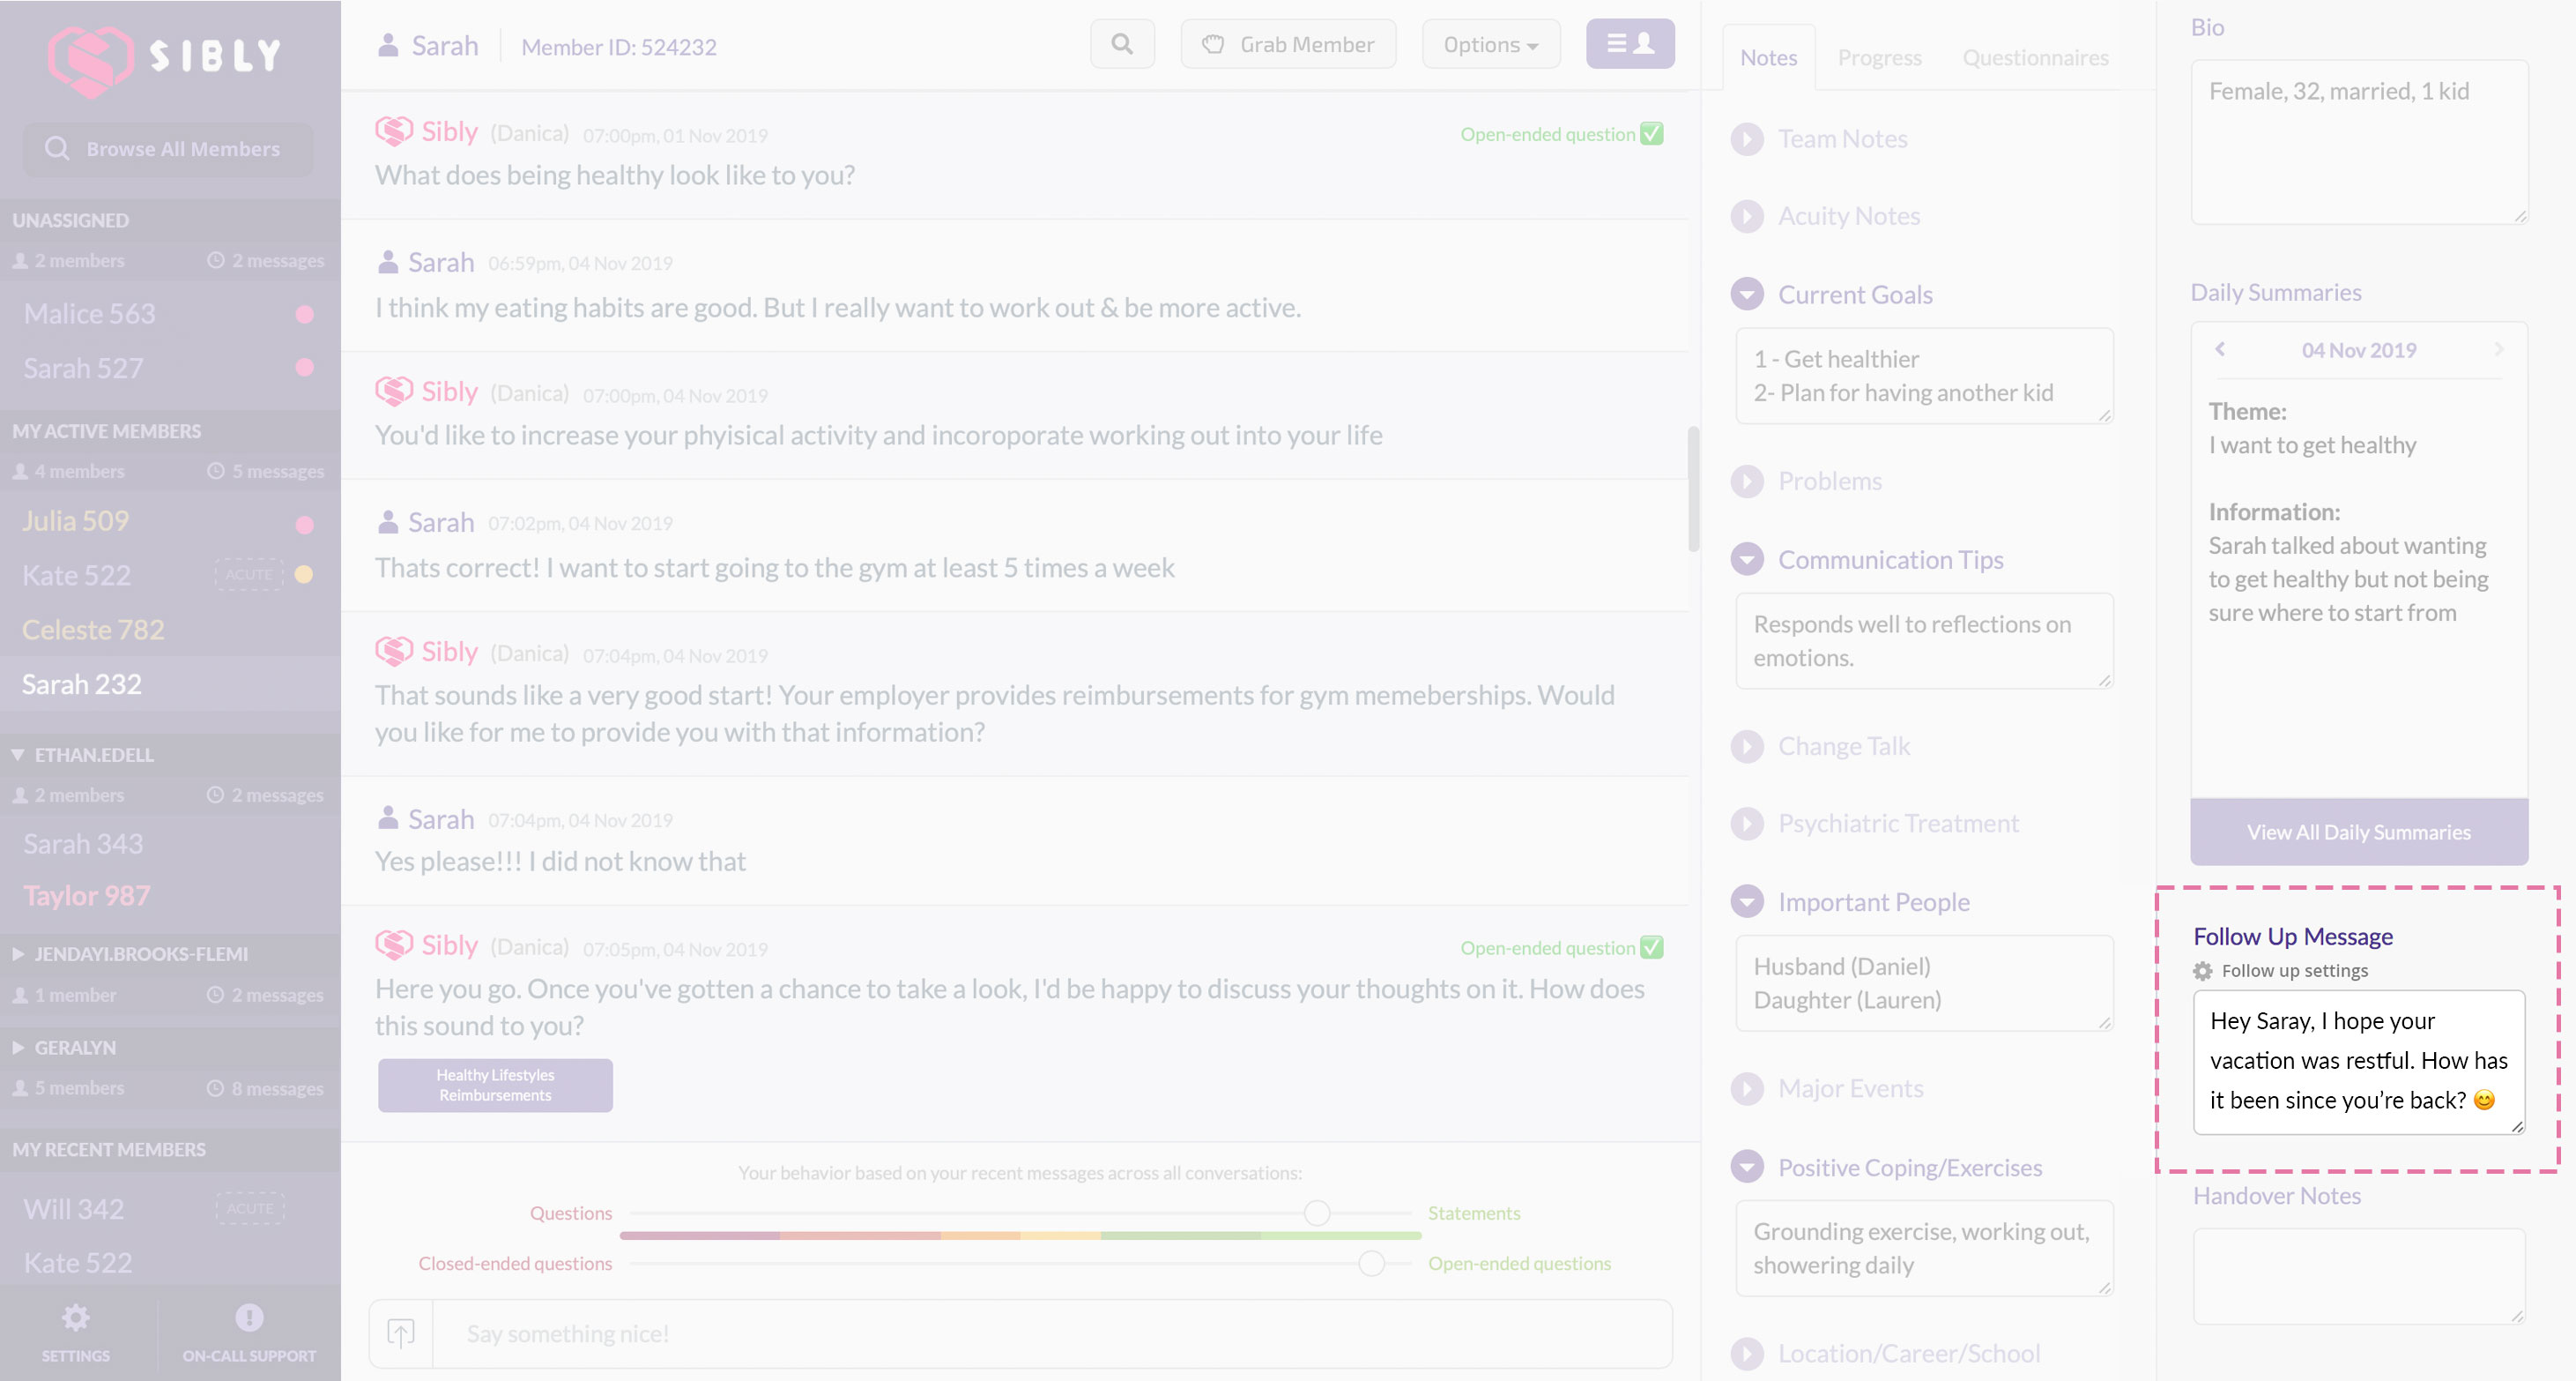The height and width of the screenshot is (1381, 2576).
Task: Collapse the ETHAN.EDELL member group
Action: point(18,755)
